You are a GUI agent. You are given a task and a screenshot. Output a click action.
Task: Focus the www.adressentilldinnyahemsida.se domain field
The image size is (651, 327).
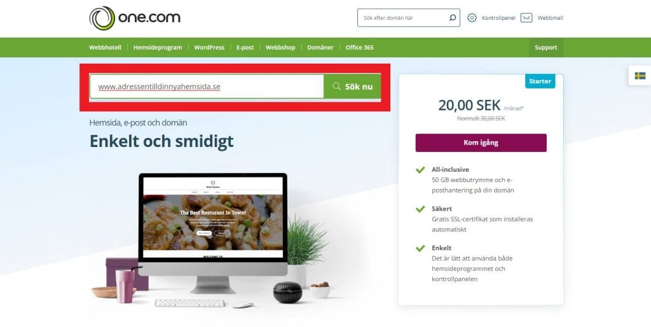pos(207,87)
